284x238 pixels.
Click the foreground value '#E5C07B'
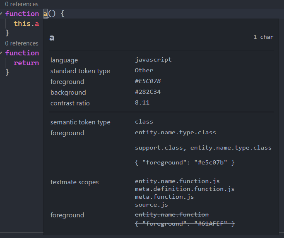point(148,81)
